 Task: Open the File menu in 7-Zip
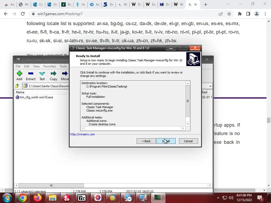tap(18, 66)
